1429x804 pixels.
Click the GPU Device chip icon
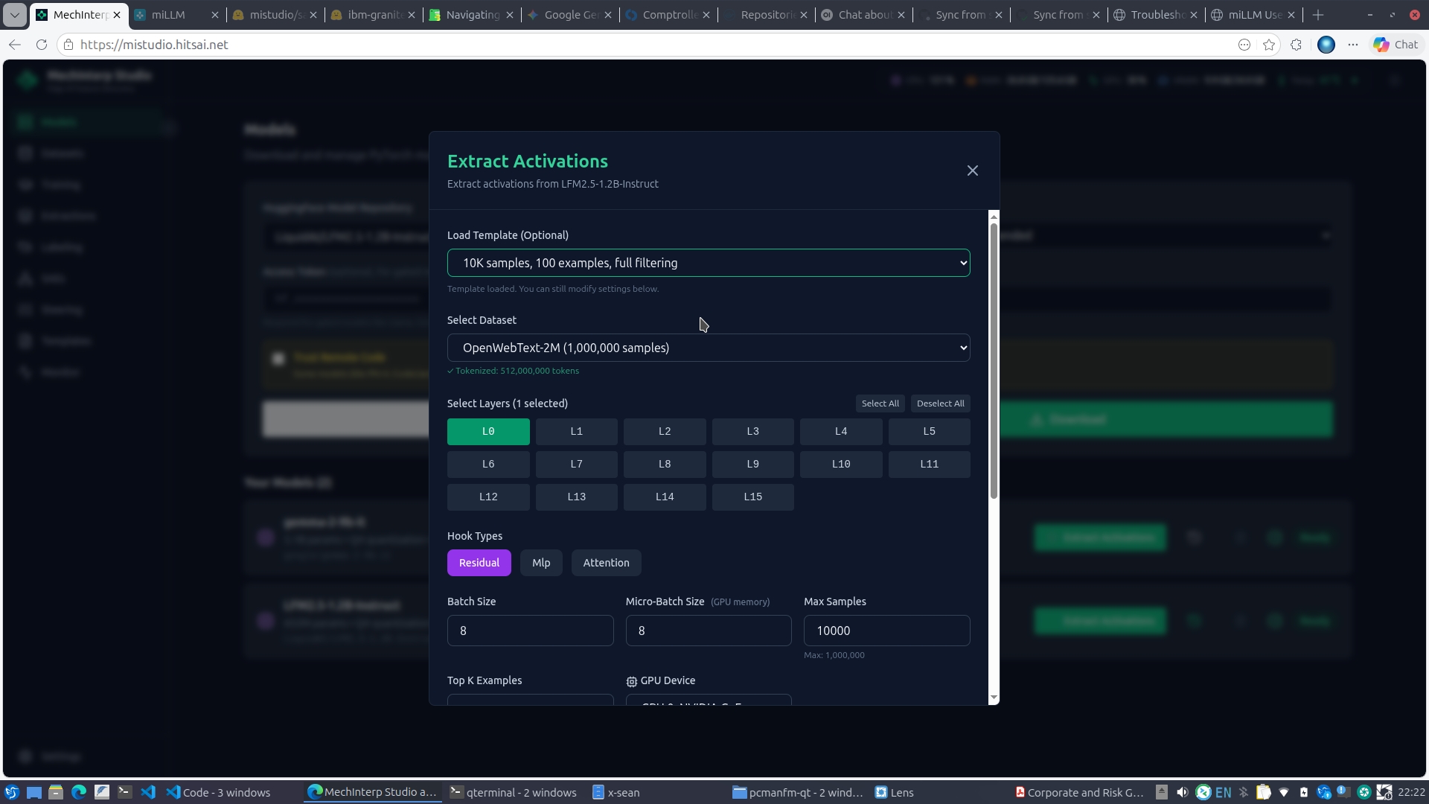pyautogui.click(x=631, y=681)
